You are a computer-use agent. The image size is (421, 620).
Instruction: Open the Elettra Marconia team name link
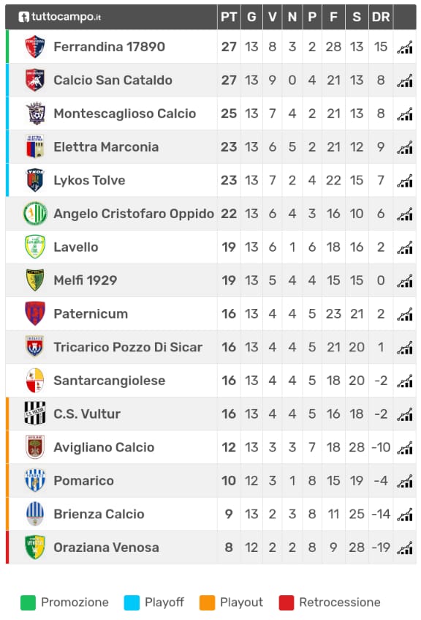pos(106,147)
